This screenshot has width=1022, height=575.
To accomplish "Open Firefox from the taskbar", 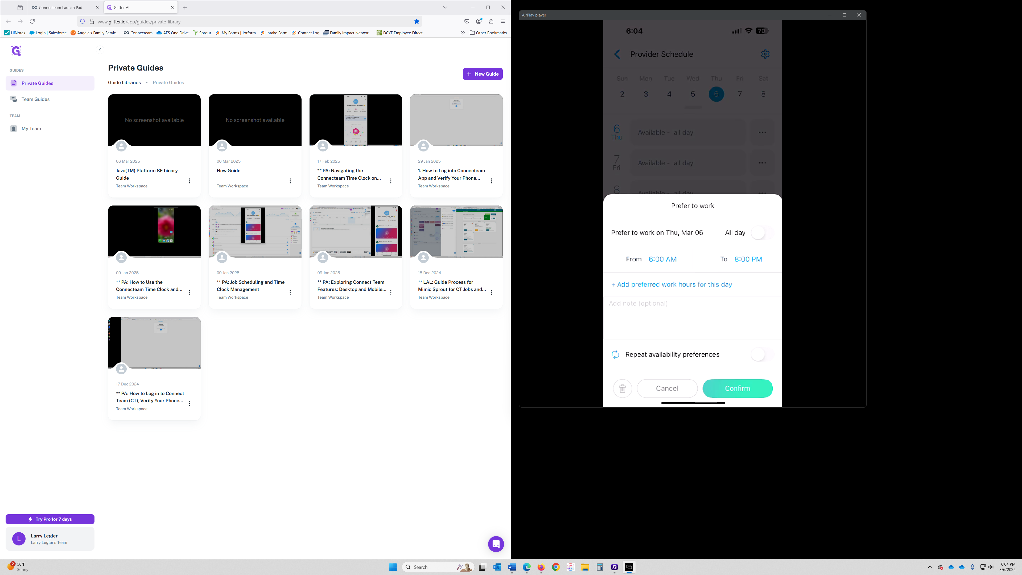I will pyautogui.click(x=541, y=567).
